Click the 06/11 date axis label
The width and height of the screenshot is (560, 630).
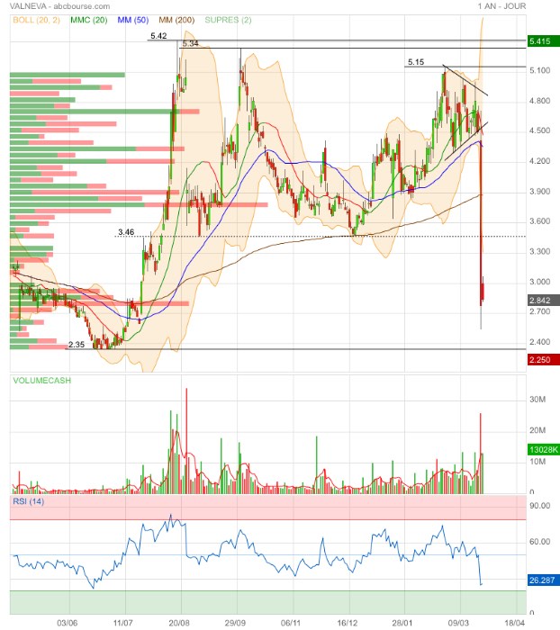tap(291, 623)
